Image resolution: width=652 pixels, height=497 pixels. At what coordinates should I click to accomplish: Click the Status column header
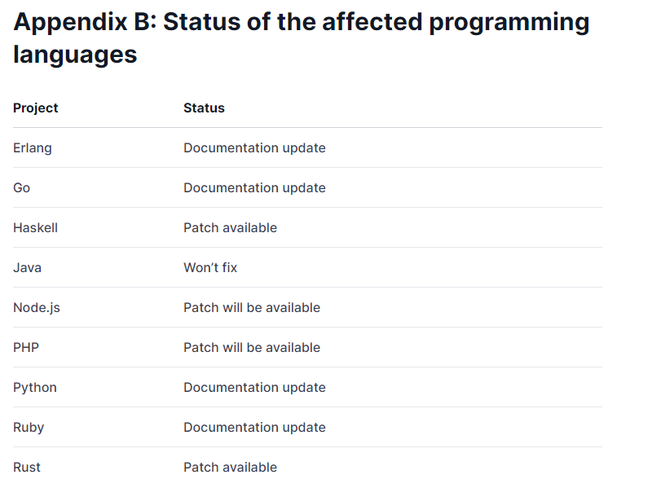204,108
